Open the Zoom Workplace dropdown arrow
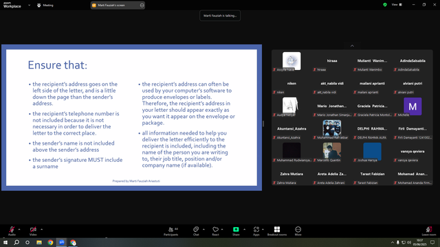 tap(29, 5)
